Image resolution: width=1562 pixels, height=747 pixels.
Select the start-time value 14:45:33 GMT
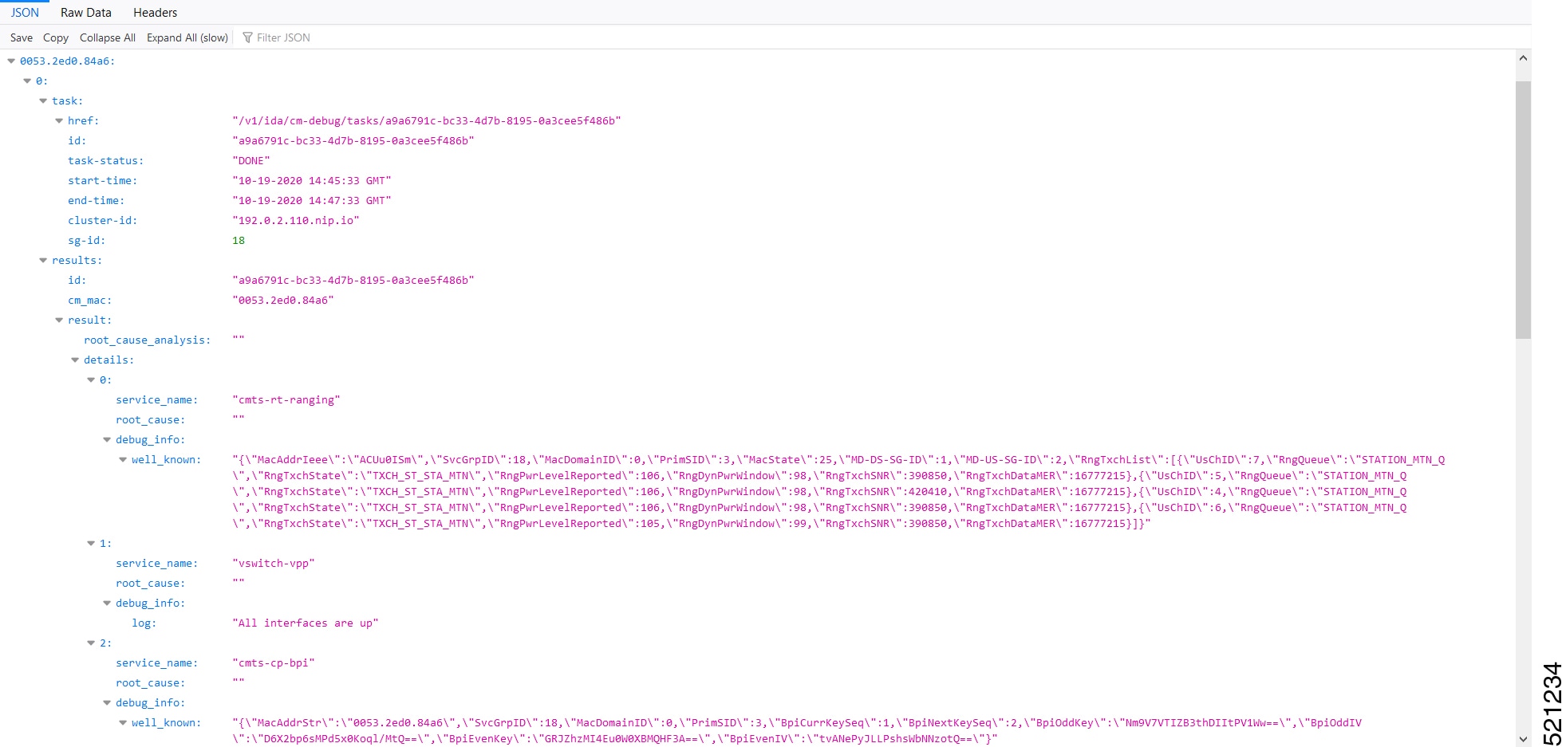tap(312, 180)
